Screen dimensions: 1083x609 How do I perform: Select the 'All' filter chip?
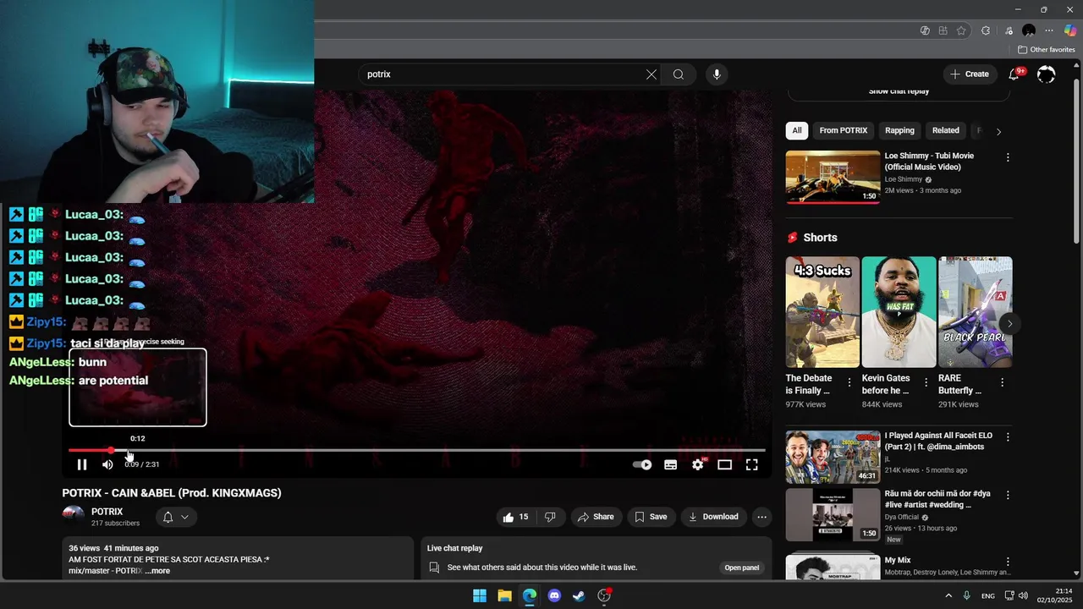click(x=797, y=130)
